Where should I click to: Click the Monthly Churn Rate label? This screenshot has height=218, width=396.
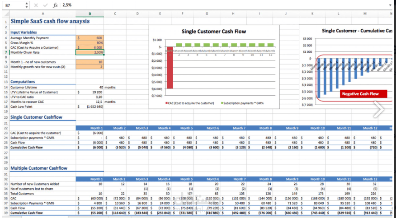[x=25, y=52]
